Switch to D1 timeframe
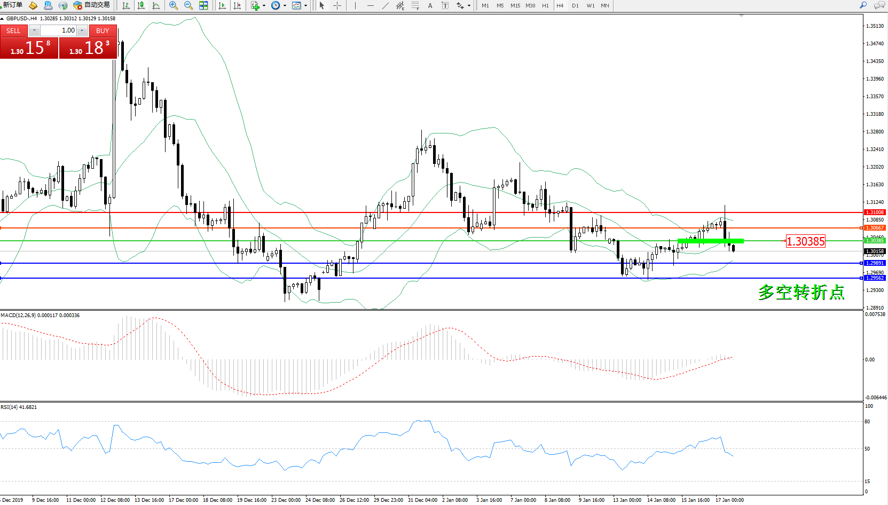The width and height of the screenshot is (888, 505). click(x=575, y=5)
